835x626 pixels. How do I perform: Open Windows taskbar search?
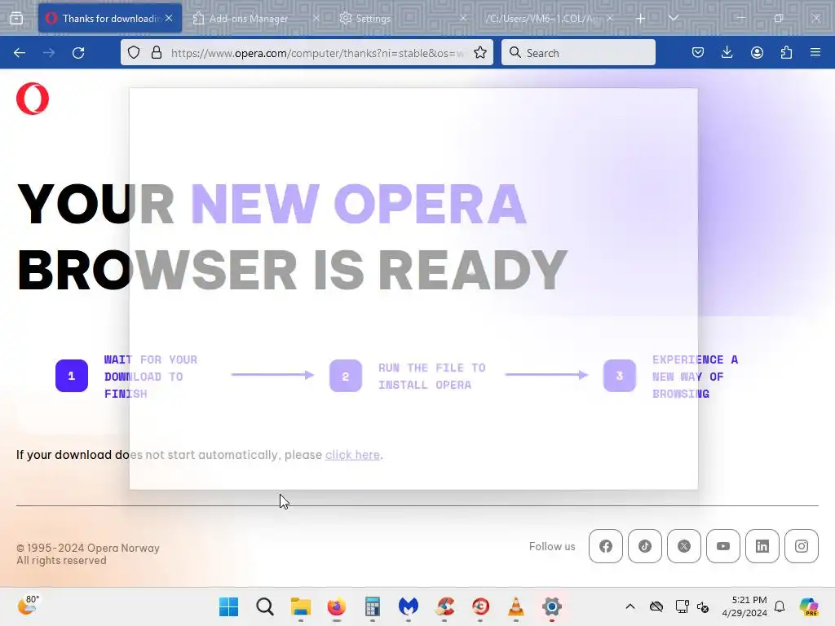click(265, 606)
